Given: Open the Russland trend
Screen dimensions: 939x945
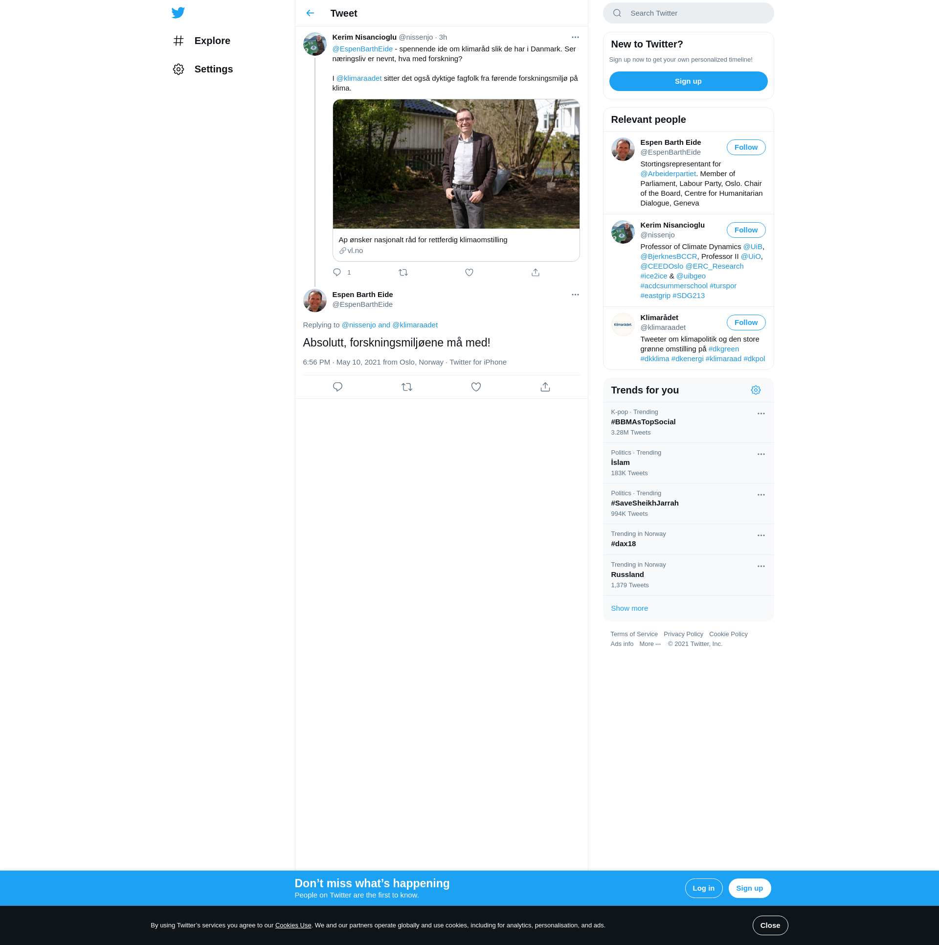Looking at the screenshot, I should (688, 575).
